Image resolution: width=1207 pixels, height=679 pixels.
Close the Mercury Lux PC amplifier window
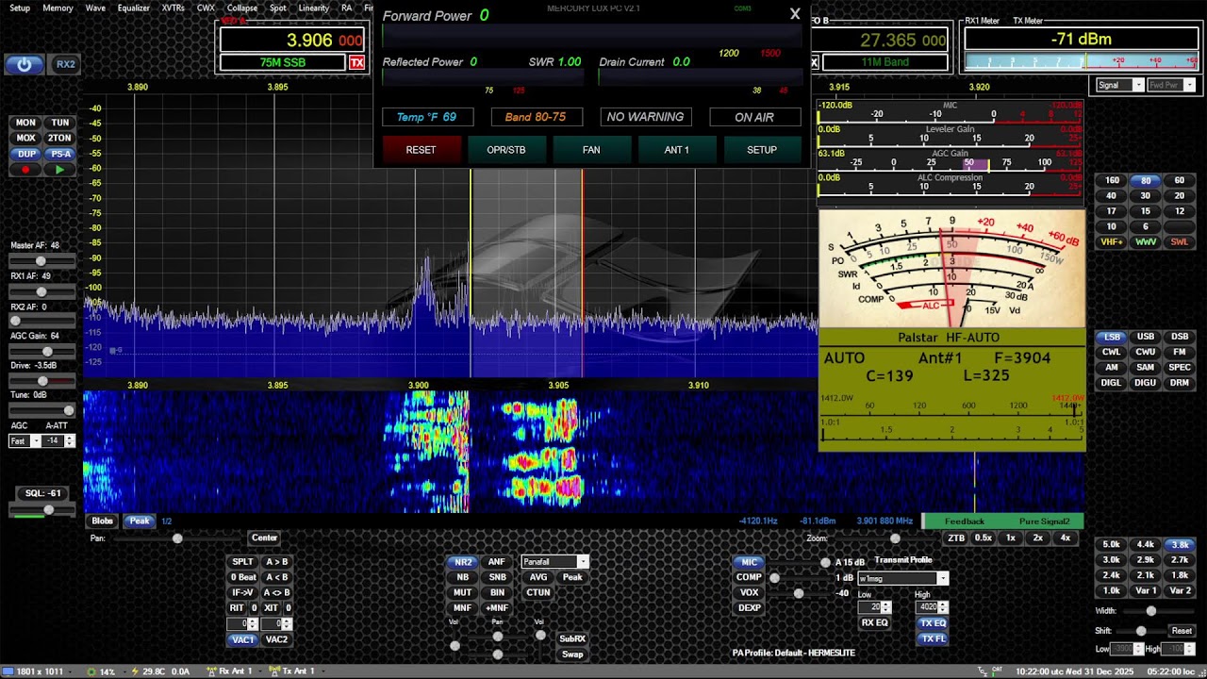point(795,13)
